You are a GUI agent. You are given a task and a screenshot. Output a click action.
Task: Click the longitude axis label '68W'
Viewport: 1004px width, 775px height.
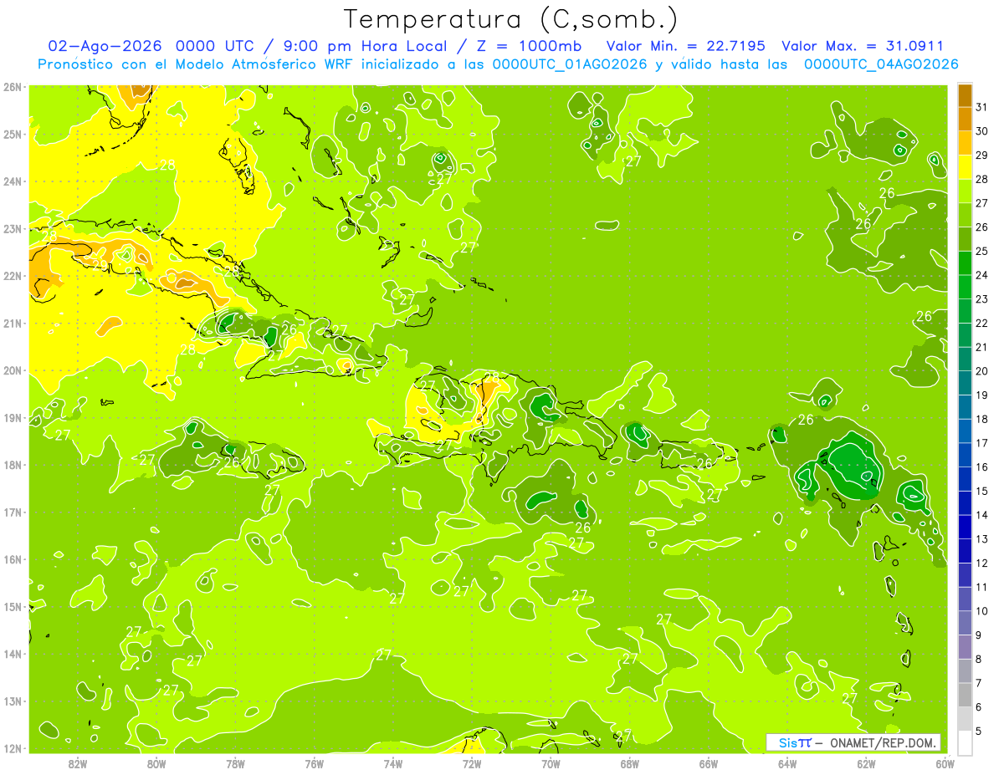point(630,763)
